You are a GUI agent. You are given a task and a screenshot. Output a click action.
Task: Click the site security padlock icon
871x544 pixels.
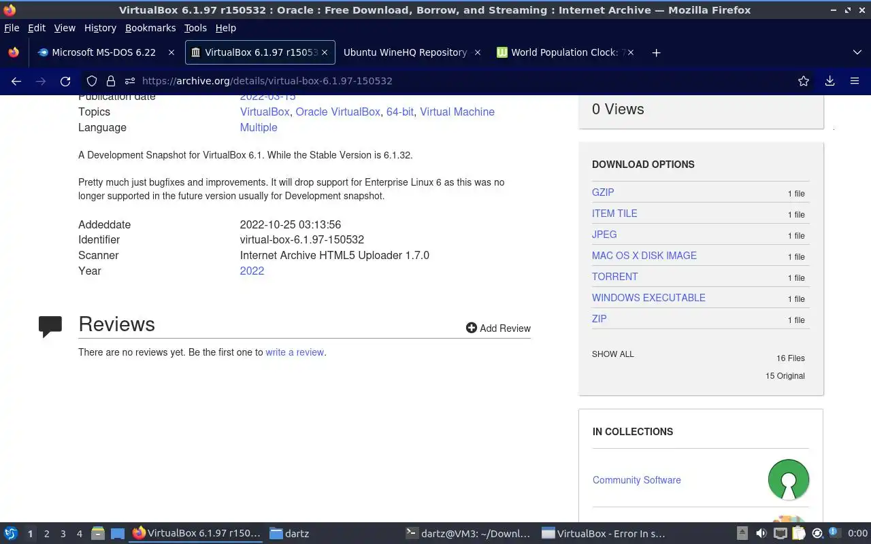(x=111, y=81)
